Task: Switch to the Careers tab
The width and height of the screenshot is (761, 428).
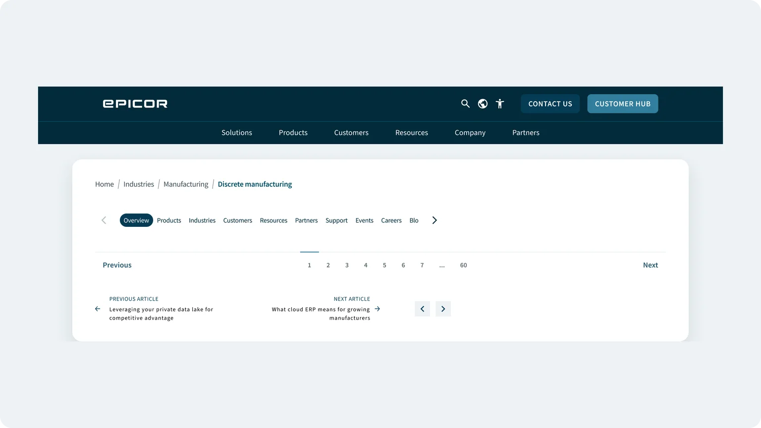Action: click(x=391, y=220)
